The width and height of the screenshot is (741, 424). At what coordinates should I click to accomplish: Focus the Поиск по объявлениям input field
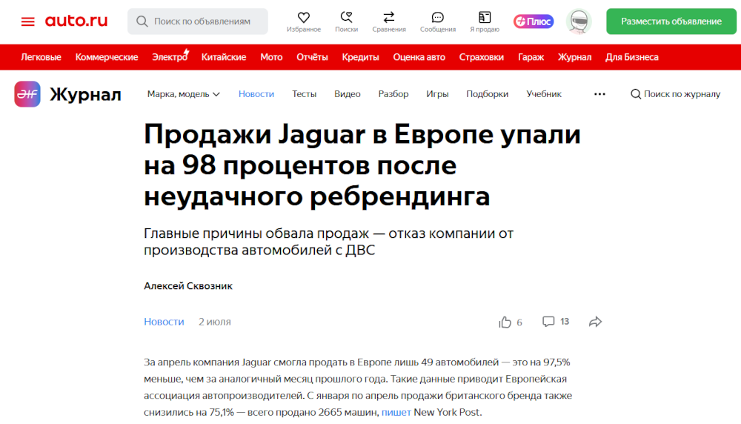(198, 21)
